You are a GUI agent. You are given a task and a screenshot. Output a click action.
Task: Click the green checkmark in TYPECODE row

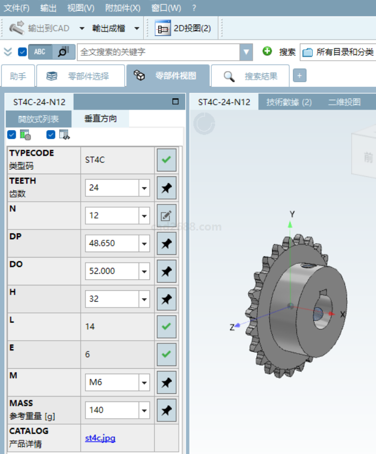[166, 160]
